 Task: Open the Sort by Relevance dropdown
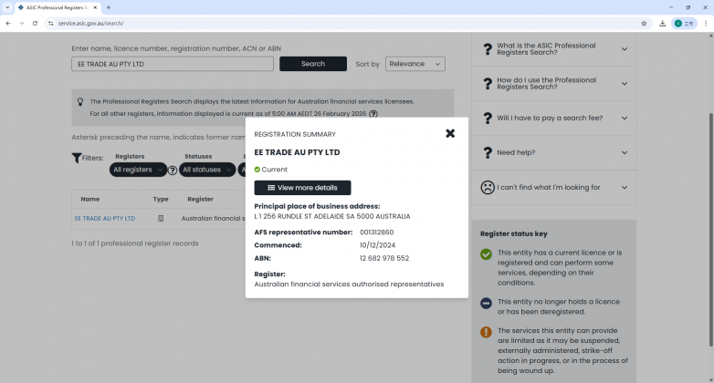[415, 64]
